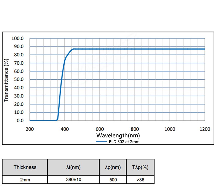Click the 600 x-axis tick label
Screen dimensions: 216x188
pos(100,129)
